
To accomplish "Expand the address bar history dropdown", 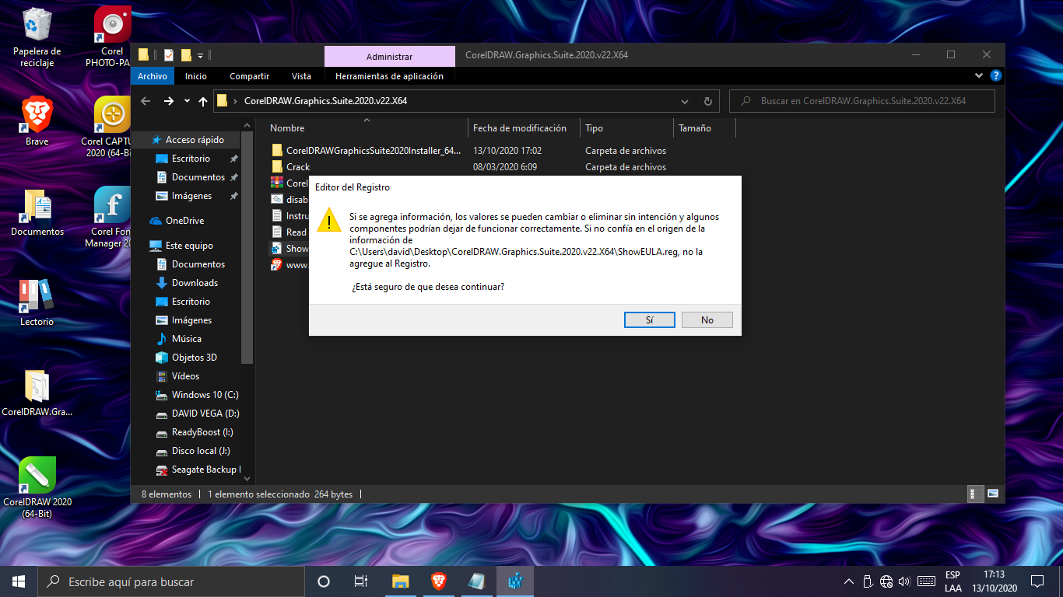I will 685,101.
